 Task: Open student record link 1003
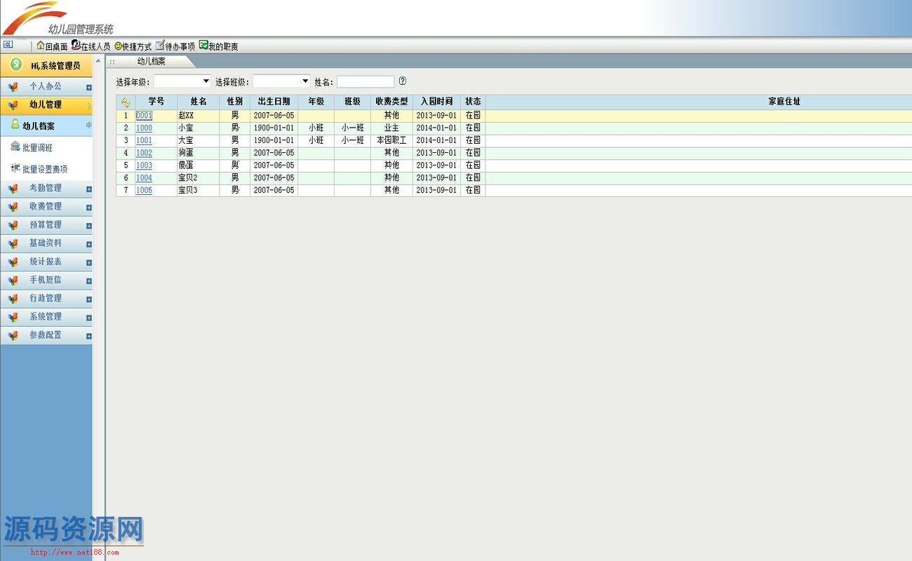tap(144, 165)
